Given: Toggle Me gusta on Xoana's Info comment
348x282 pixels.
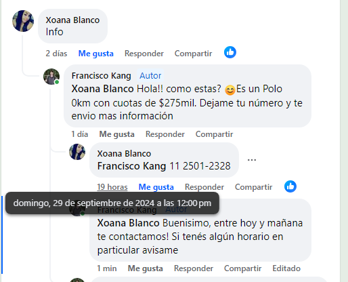Looking at the screenshot, I should [95, 54].
